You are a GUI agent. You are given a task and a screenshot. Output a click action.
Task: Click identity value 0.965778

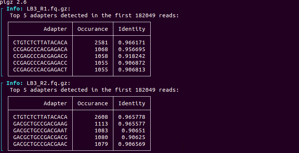tap(132, 117)
